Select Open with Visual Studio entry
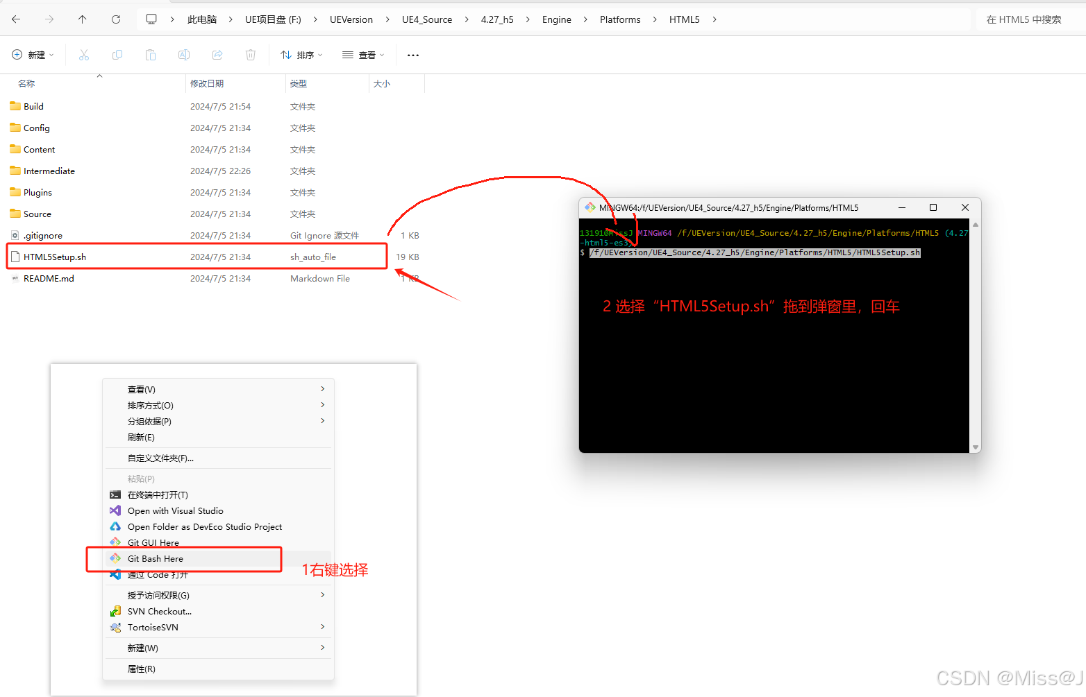The image size is (1086, 697). (218, 510)
